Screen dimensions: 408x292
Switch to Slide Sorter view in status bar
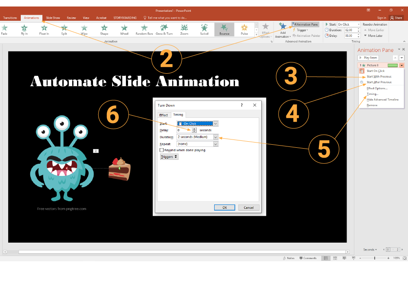click(335, 258)
